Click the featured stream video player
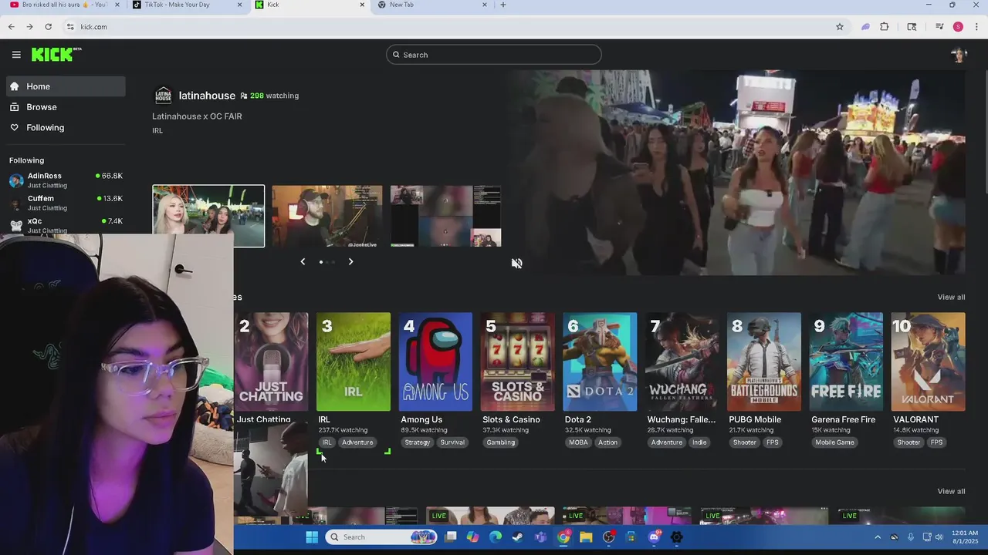The height and width of the screenshot is (555, 988). [x=737, y=173]
